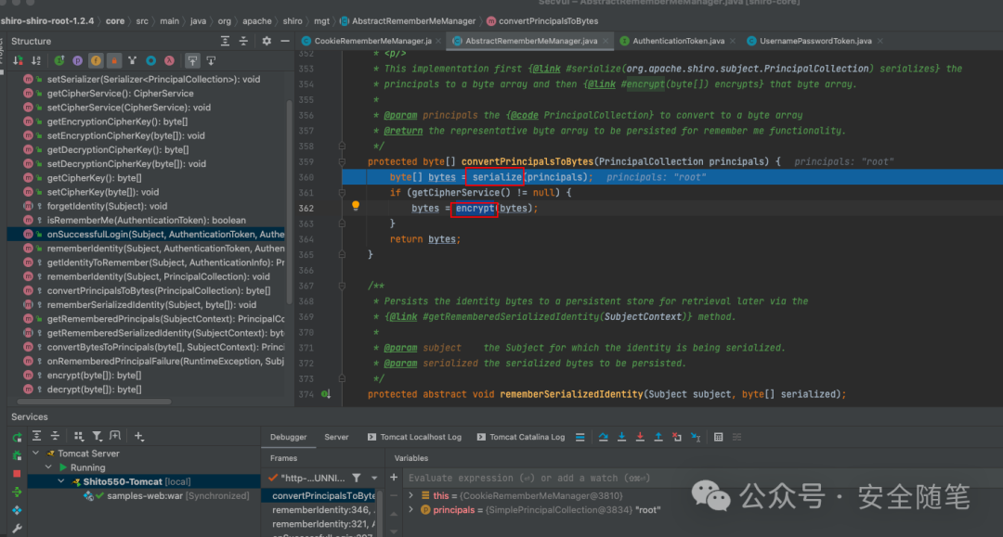1003x537 pixels.
Task: Click 'core' in the breadcrumb path
Action: pos(115,21)
